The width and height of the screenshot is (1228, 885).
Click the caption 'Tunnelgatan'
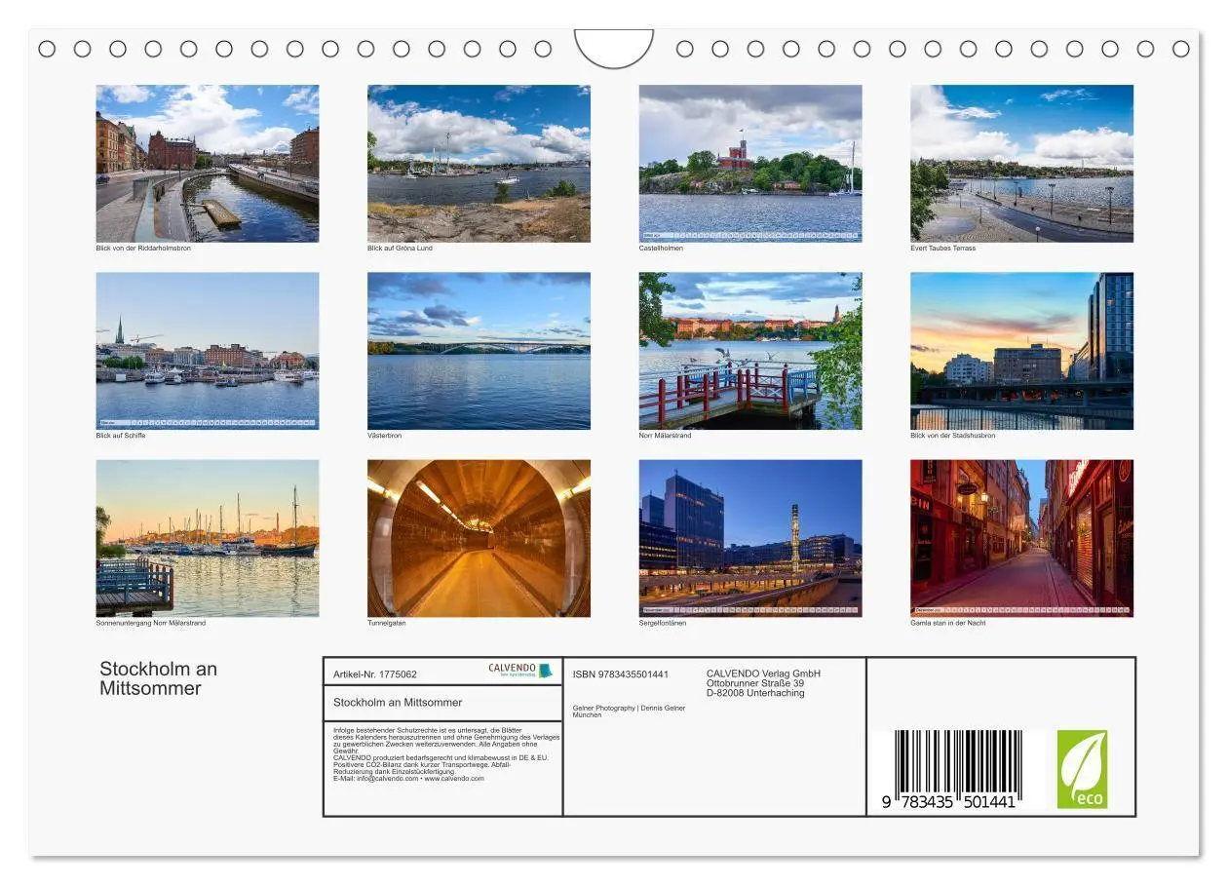point(386,624)
